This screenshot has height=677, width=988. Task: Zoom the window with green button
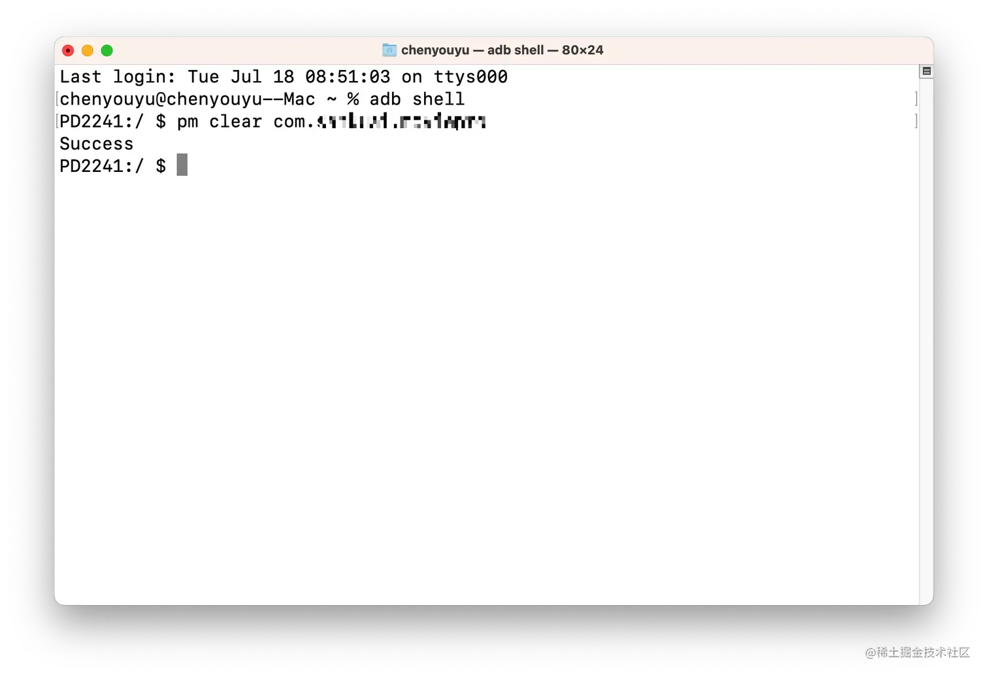click(x=107, y=50)
